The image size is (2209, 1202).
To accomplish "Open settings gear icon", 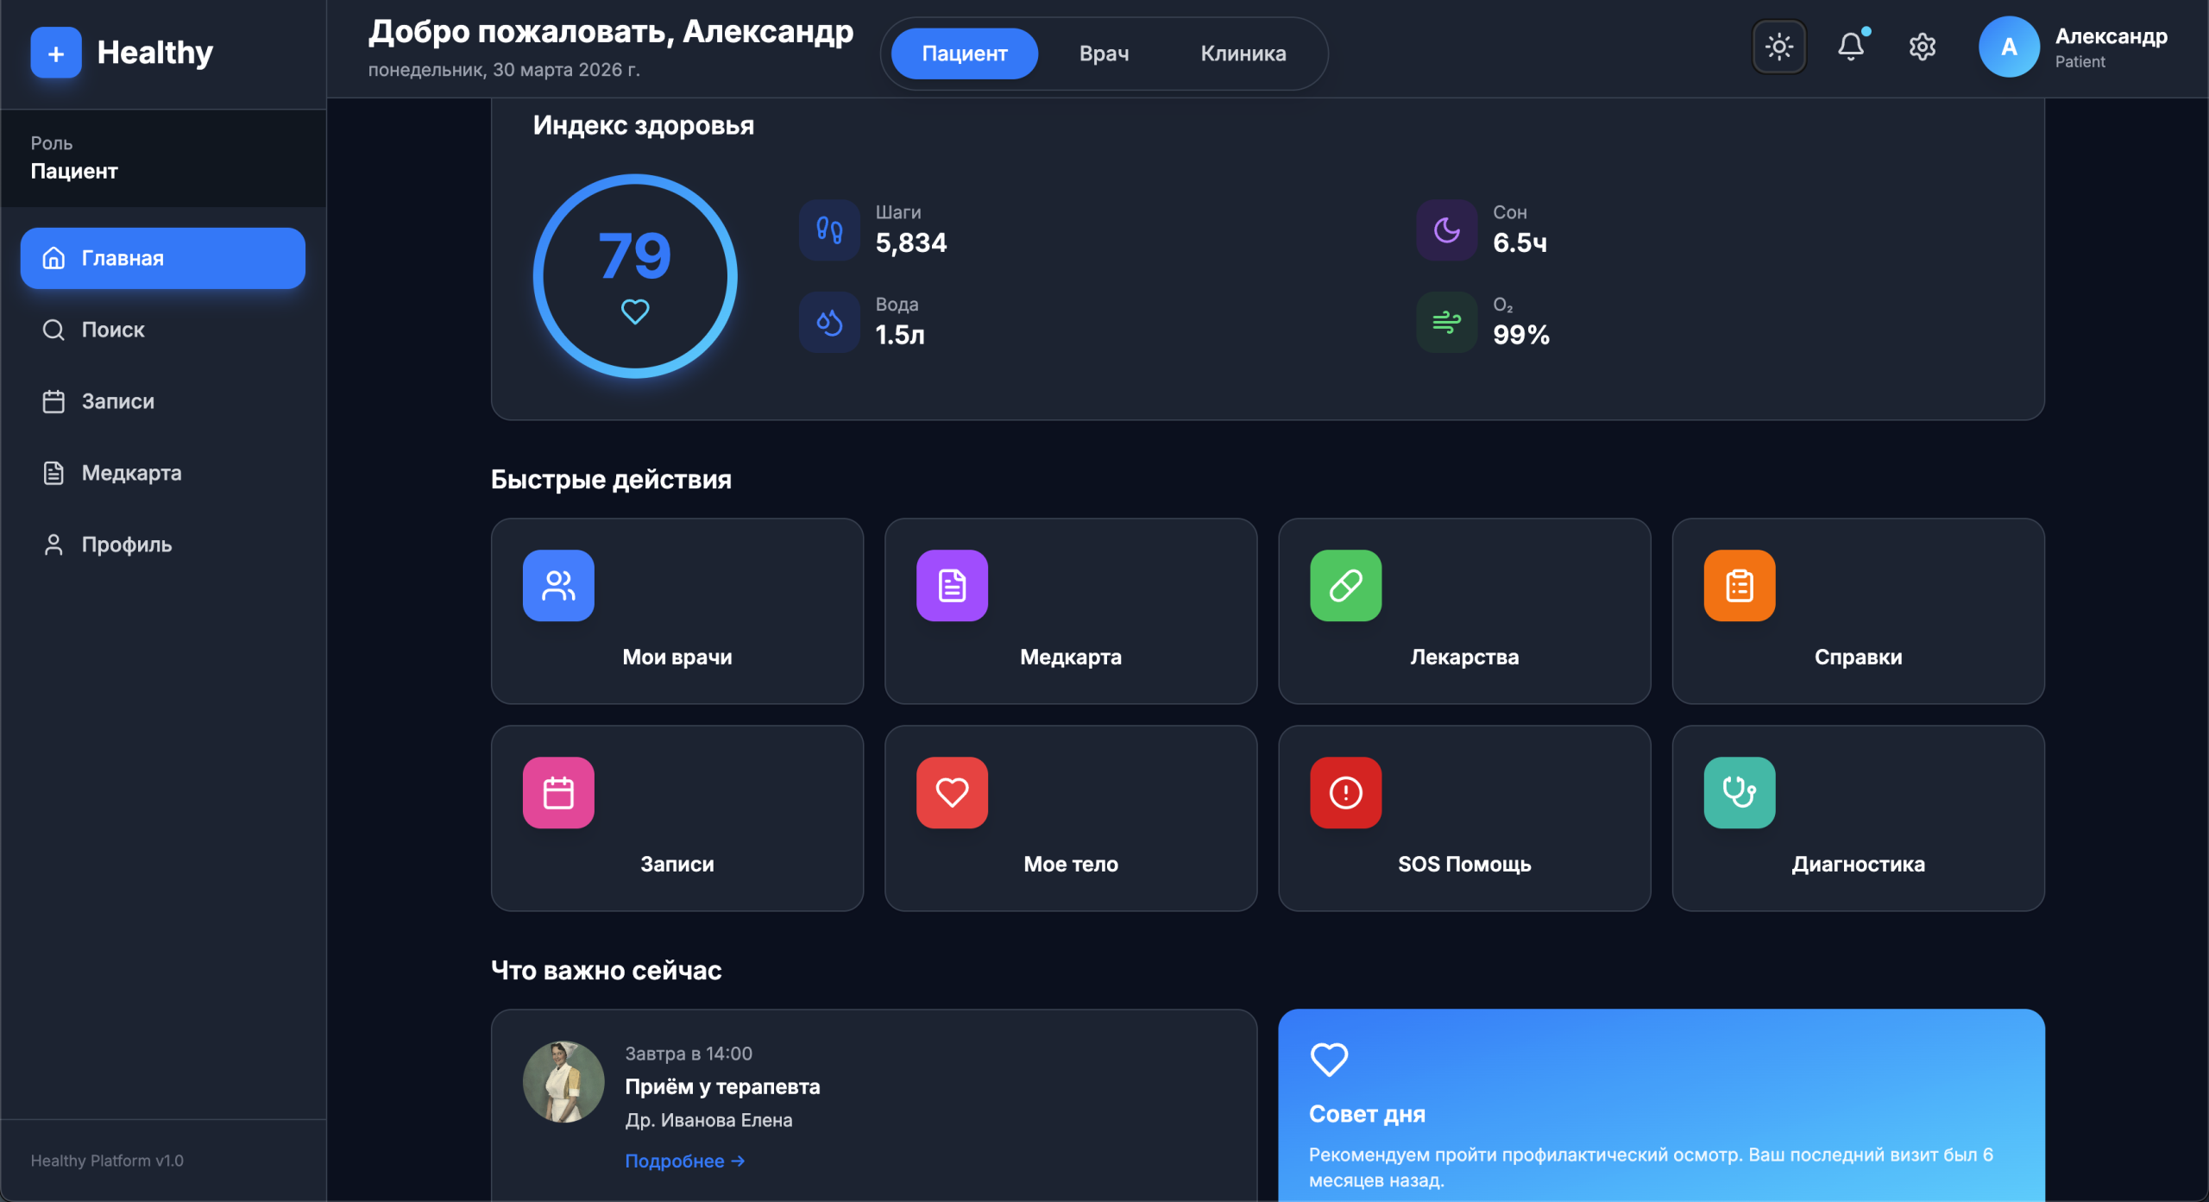I will click(1922, 47).
